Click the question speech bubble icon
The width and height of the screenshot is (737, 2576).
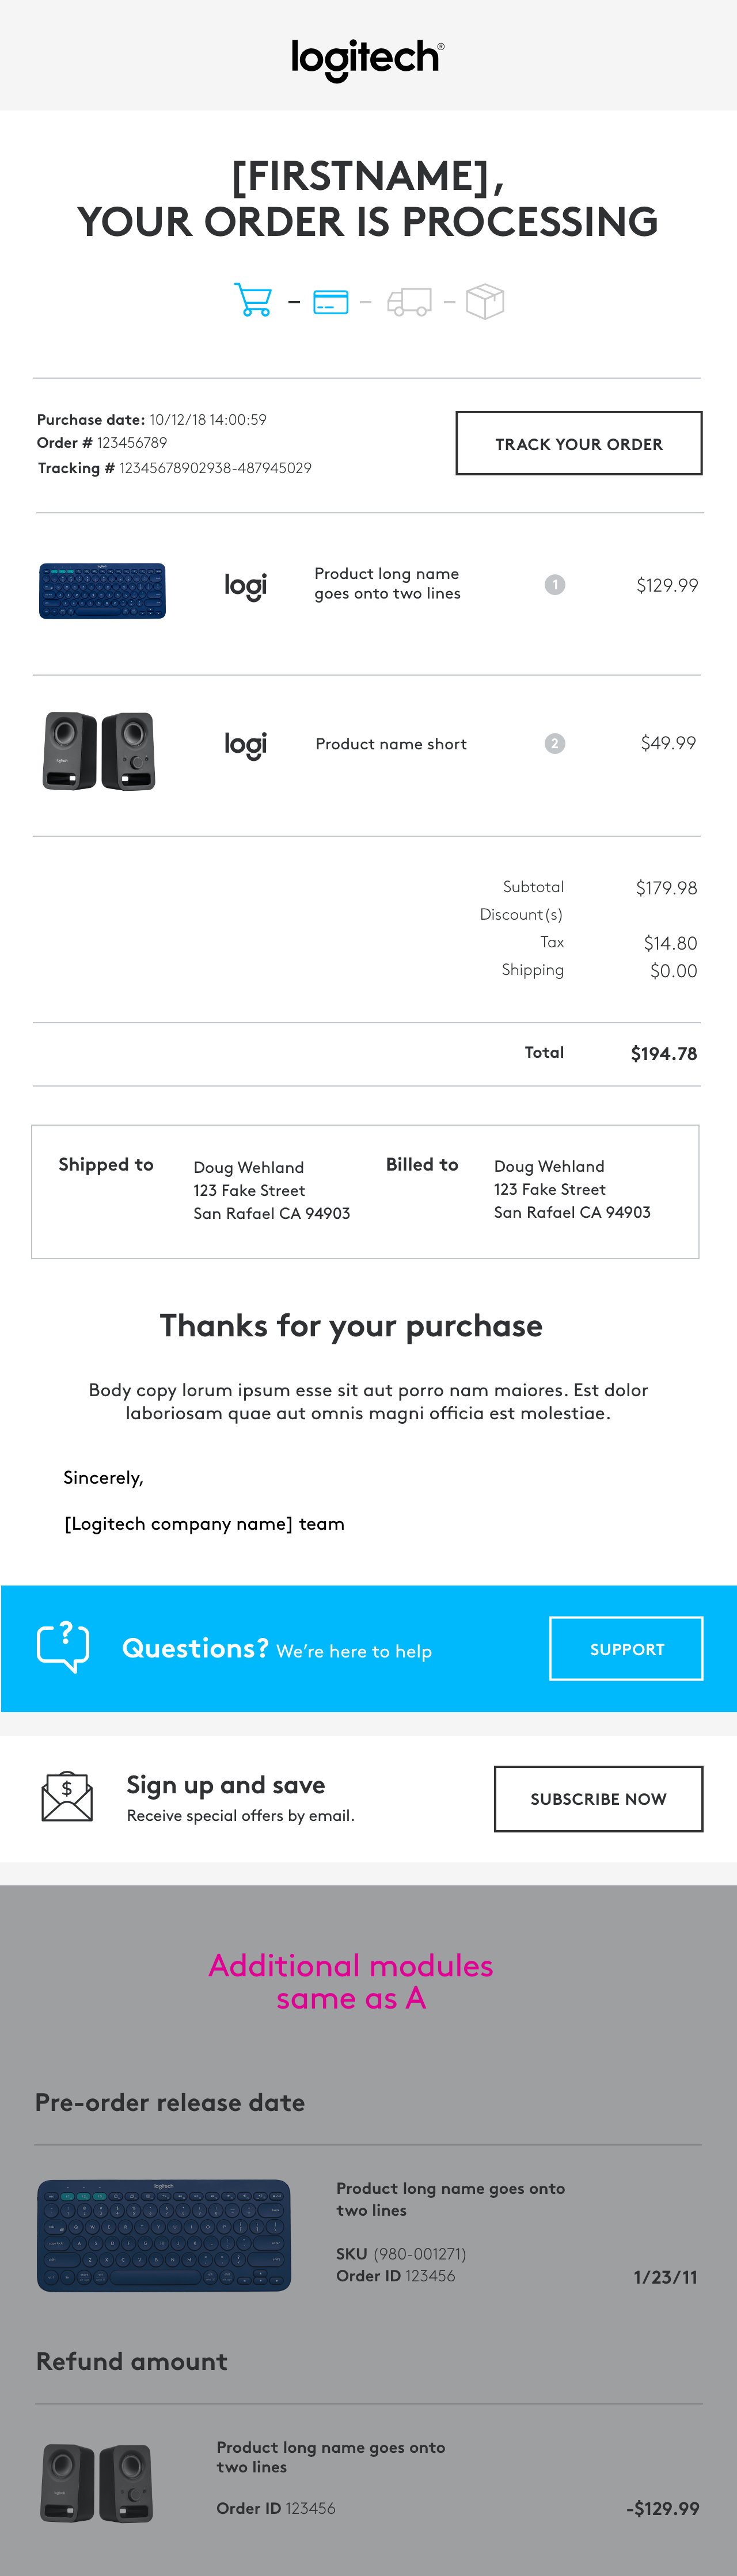point(63,1646)
